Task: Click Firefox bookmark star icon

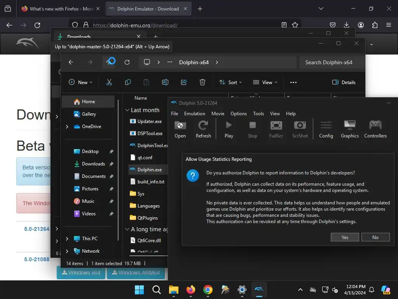Action: click(x=295, y=25)
